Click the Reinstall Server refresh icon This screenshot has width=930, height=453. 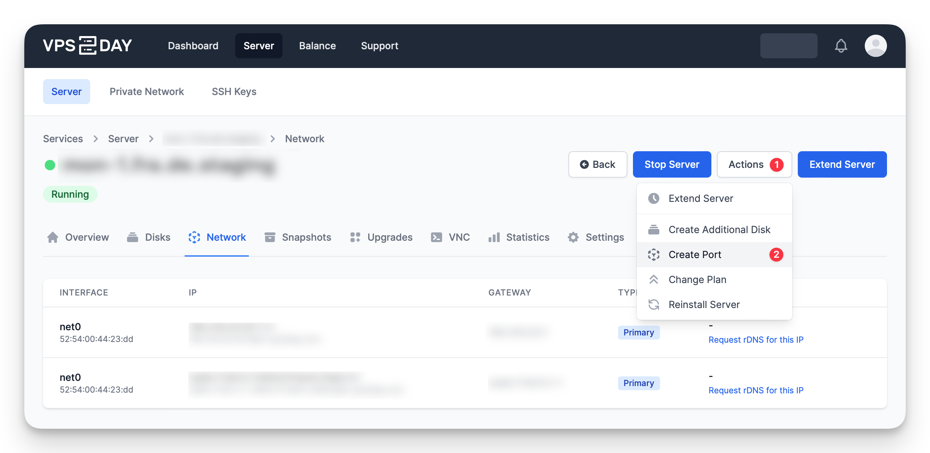pyautogui.click(x=653, y=304)
